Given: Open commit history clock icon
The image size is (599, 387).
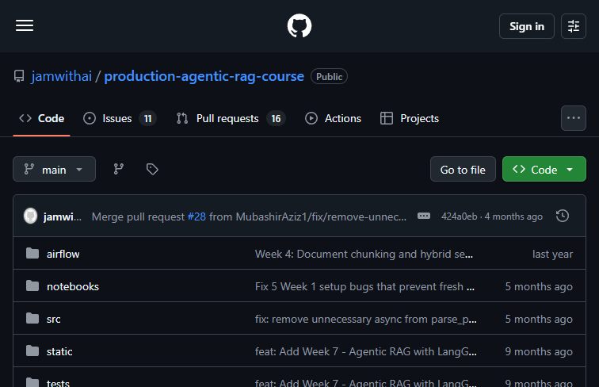Looking at the screenshot, I should tap(563, 216).
